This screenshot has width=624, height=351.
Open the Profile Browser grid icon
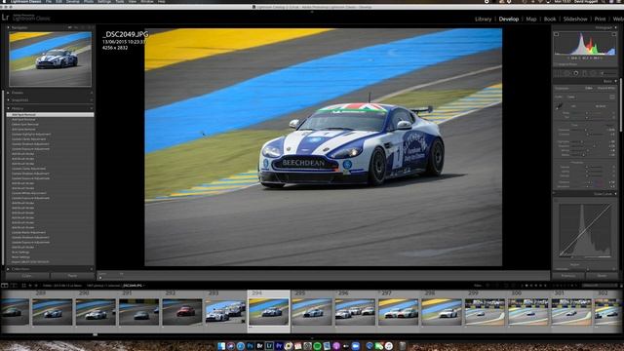612,97
